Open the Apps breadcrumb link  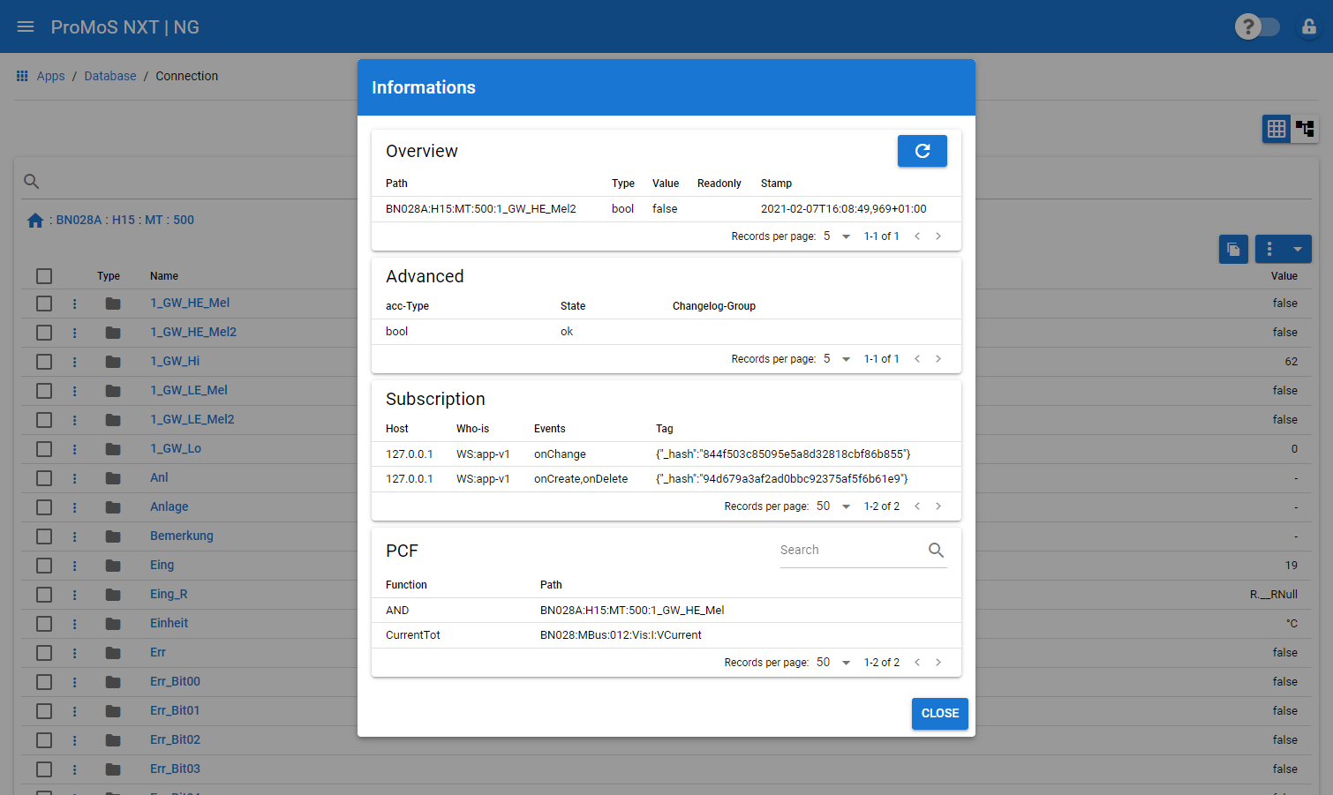pos(50,76)
